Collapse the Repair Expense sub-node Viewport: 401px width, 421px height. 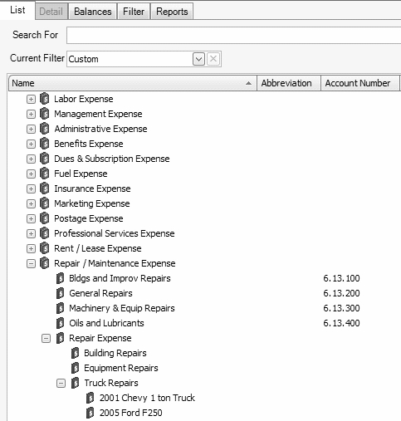click(x=46, y=338)
